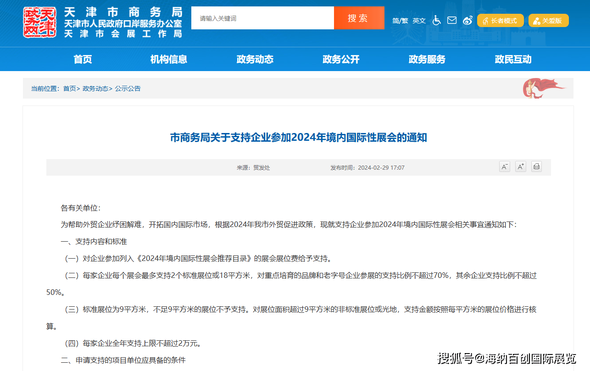Screen dimensions: 590x371
Task: Open the 首页 navigation item
Action: [83, 59]
